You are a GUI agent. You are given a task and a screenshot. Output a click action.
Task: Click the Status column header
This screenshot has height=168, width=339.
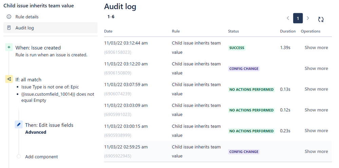233,31
